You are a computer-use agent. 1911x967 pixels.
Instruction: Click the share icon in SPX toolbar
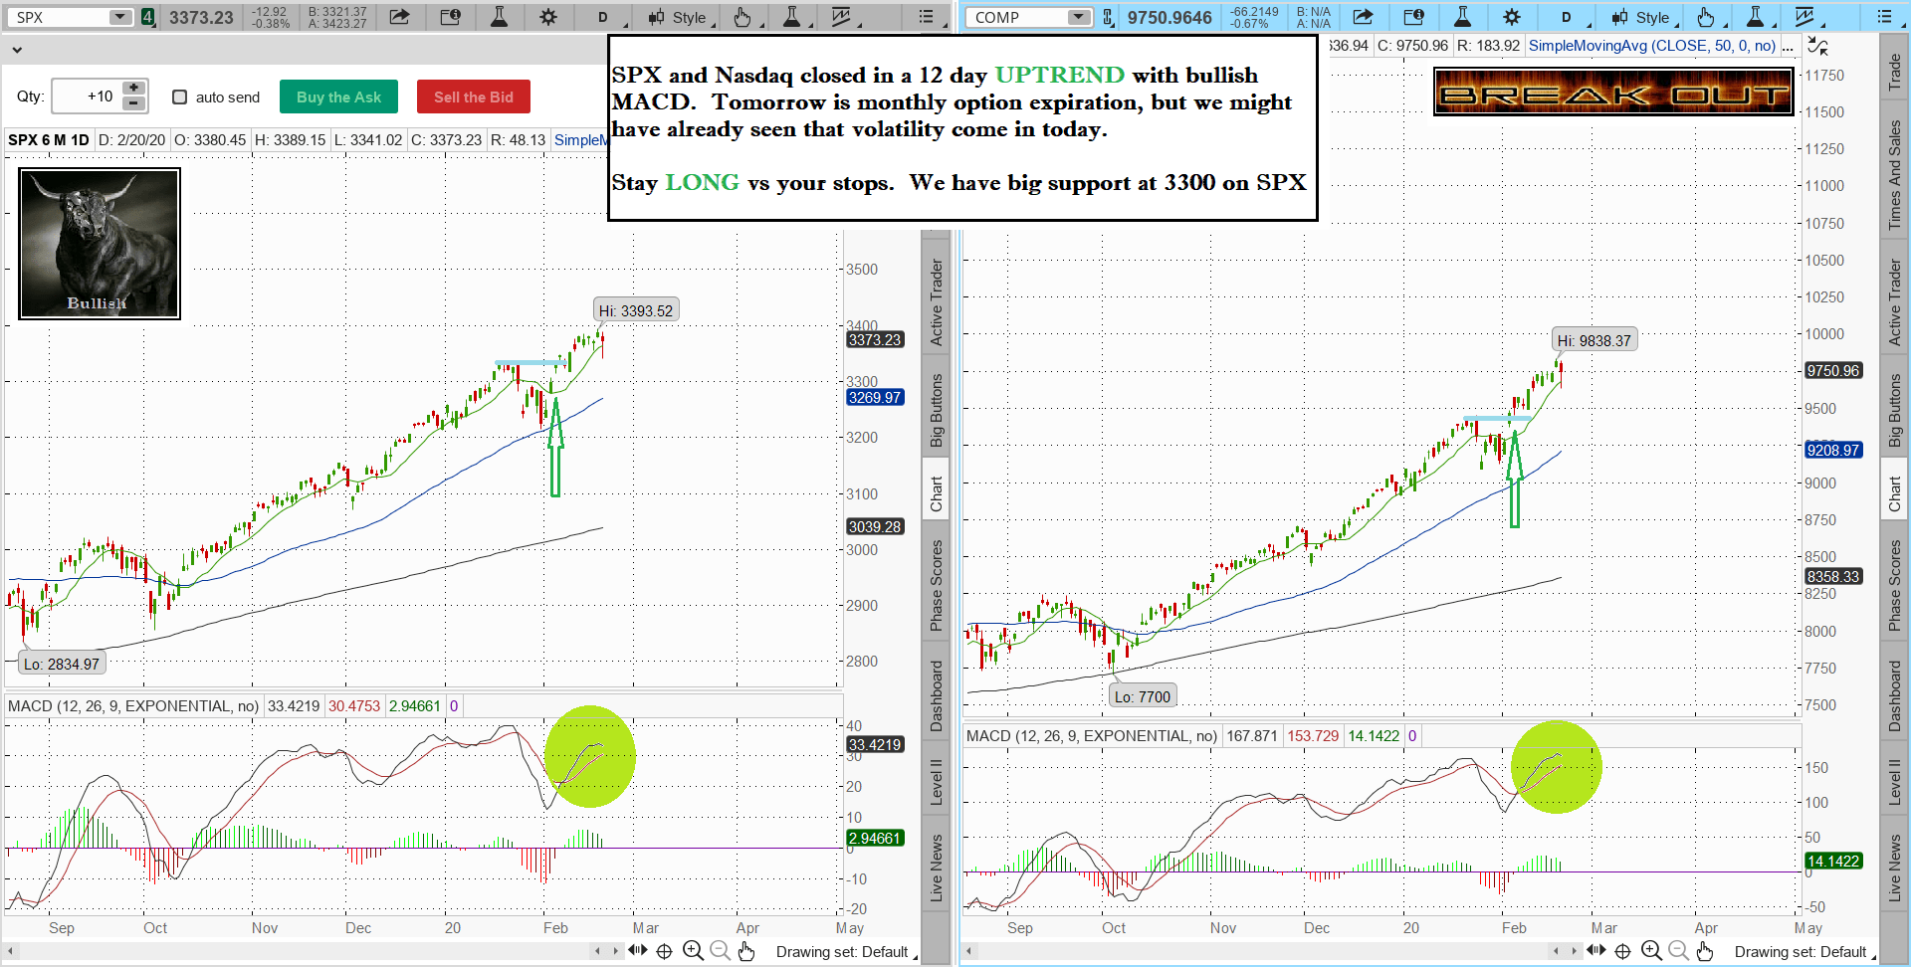399,17
